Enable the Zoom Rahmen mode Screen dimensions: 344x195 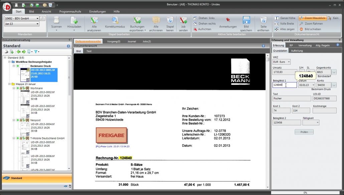click(x=311, y=23)
